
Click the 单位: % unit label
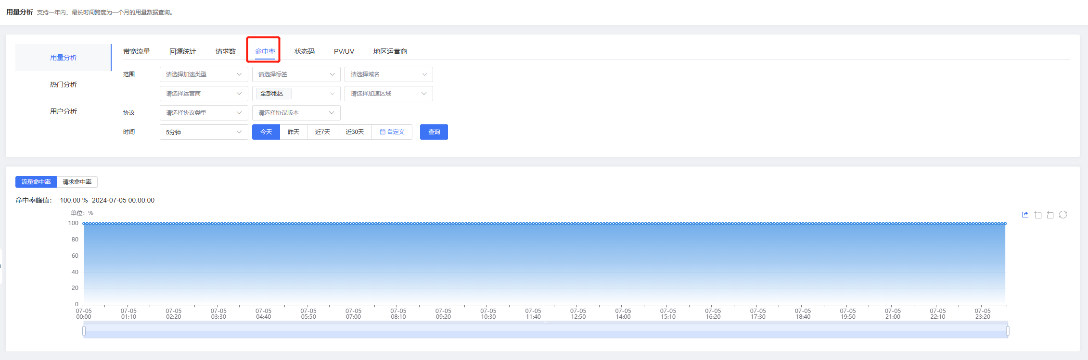(x=82, y=213)
